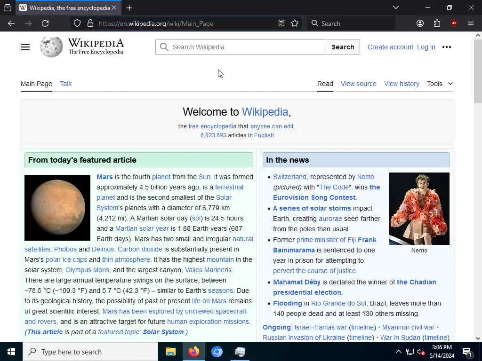Open the View history tab
Viewport: 482px width, 361px height.
[402, 84]
